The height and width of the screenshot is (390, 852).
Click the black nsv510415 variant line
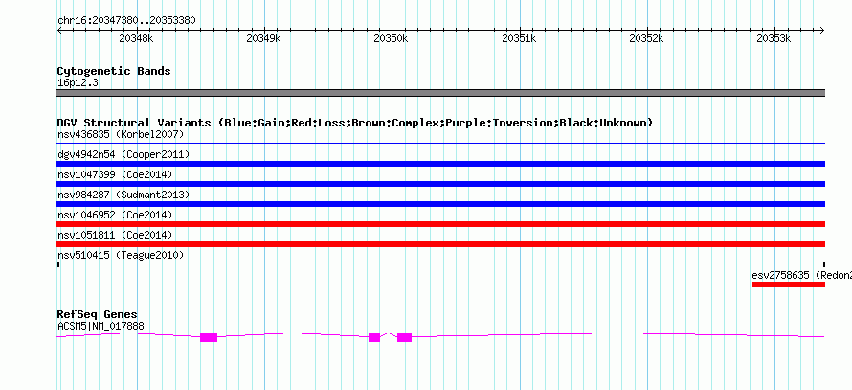pos(440,264)
